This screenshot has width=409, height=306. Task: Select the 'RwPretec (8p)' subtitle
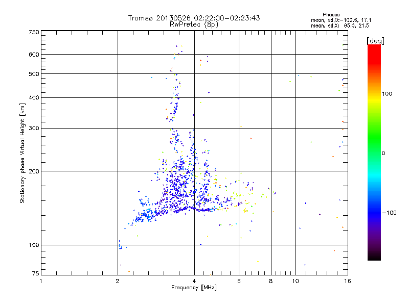194,24
